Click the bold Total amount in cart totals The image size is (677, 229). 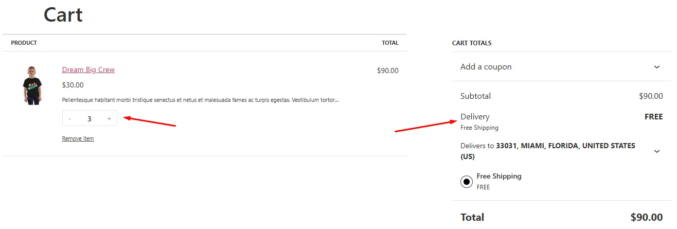click(x=646, y=218)
